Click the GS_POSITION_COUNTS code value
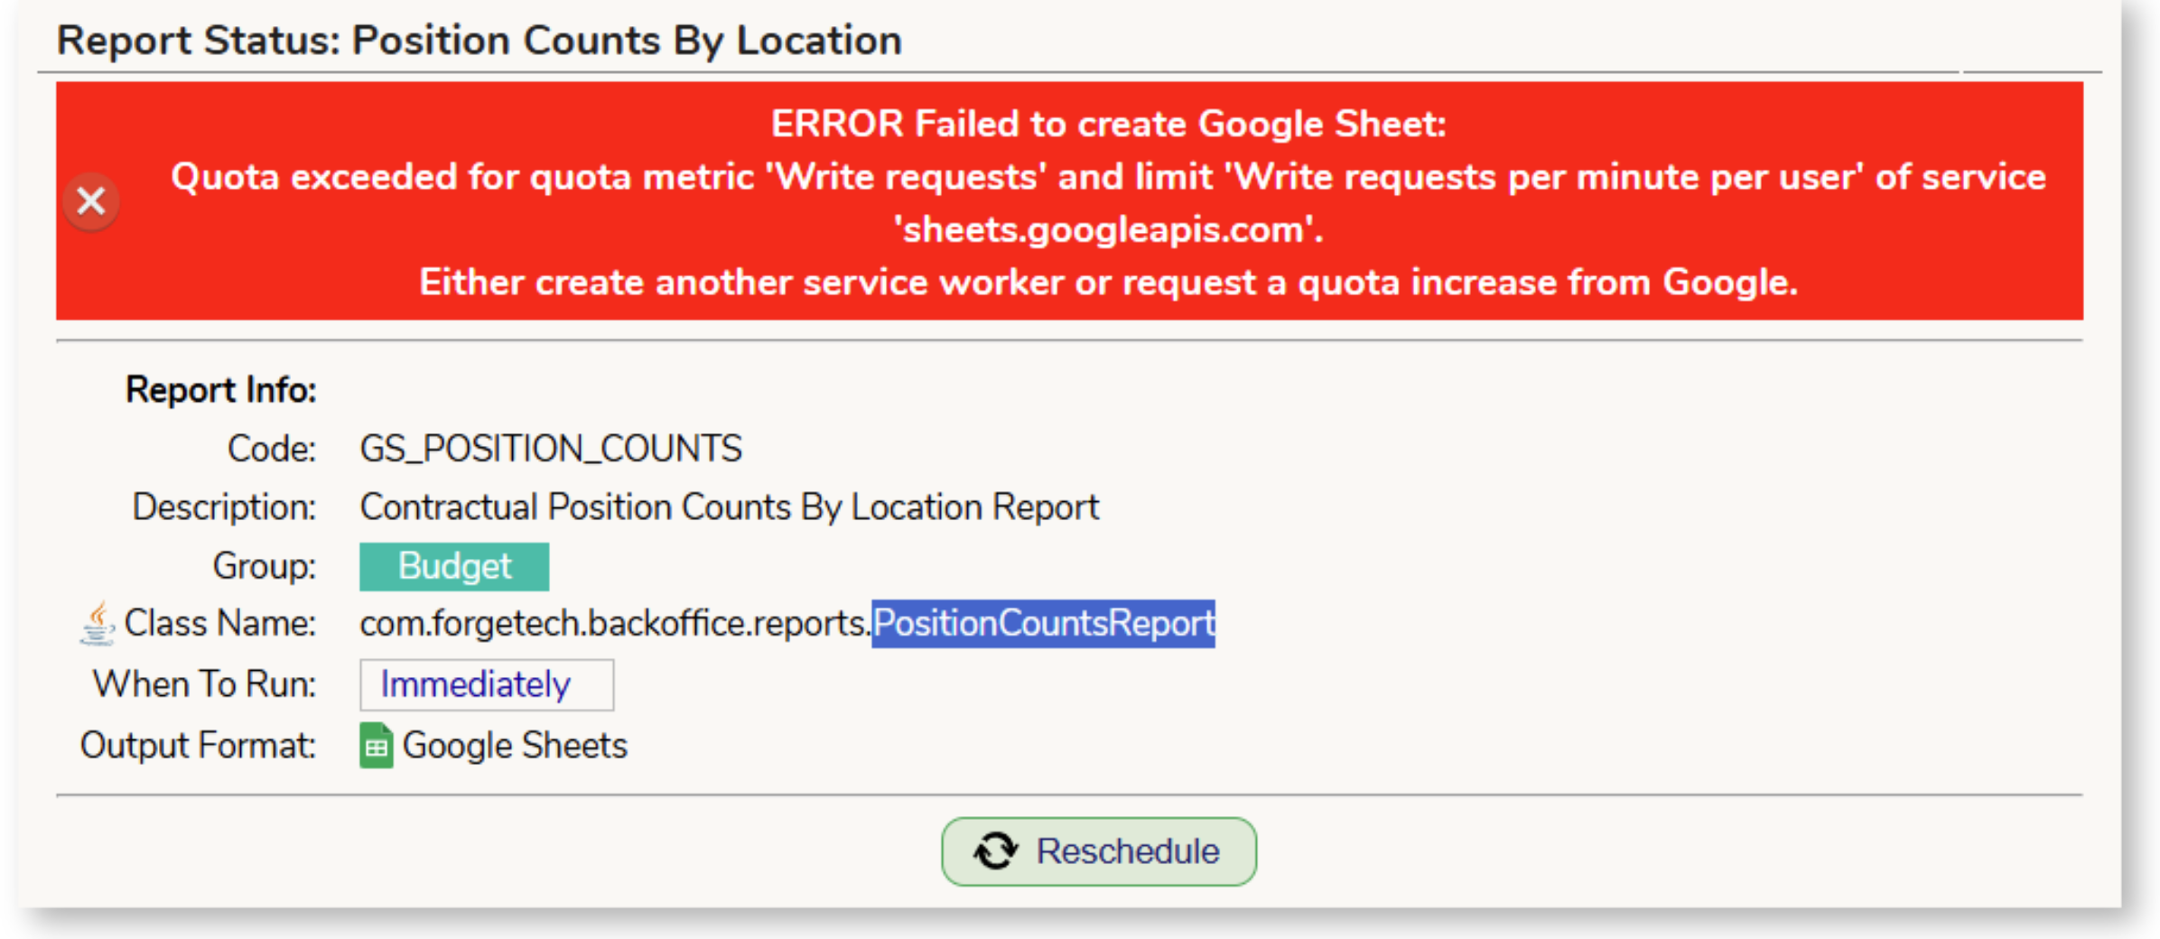 point(551,449)
